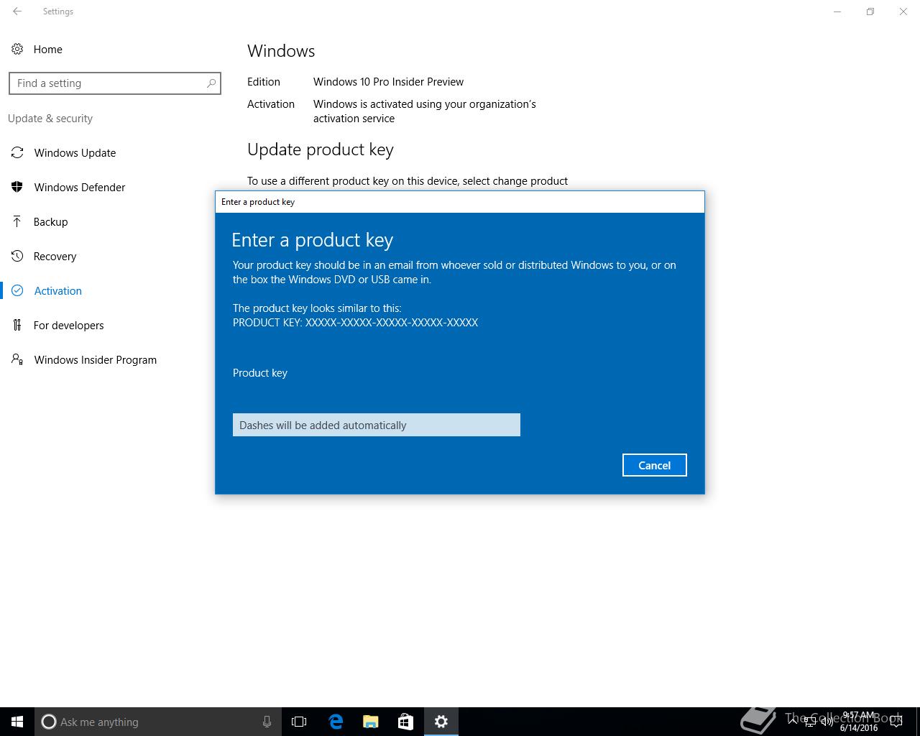Click the For developers tools icon

pos(17,325)
